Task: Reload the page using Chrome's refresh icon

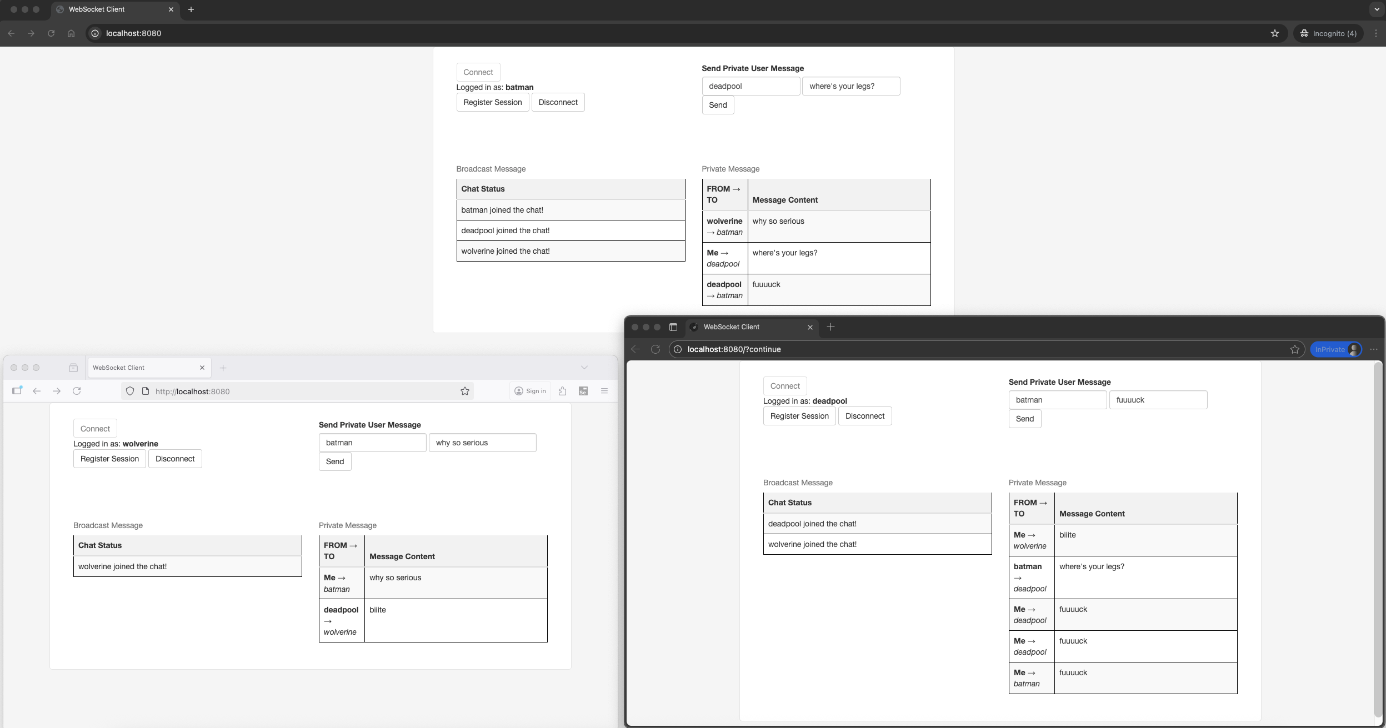Action: point(51,33)
